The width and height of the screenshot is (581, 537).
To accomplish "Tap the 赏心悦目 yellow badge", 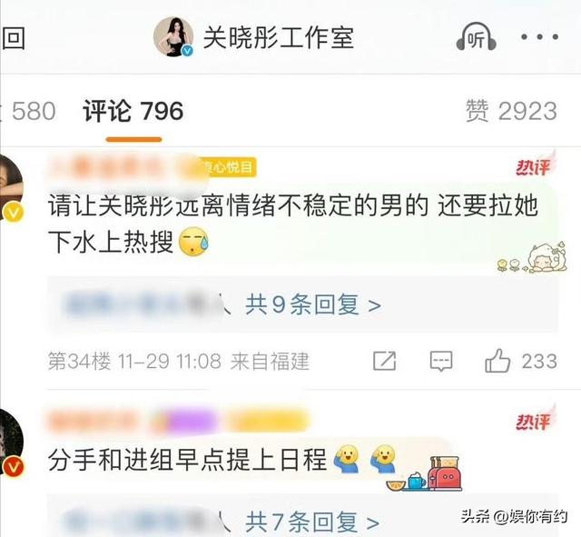I will coord(230,167).
